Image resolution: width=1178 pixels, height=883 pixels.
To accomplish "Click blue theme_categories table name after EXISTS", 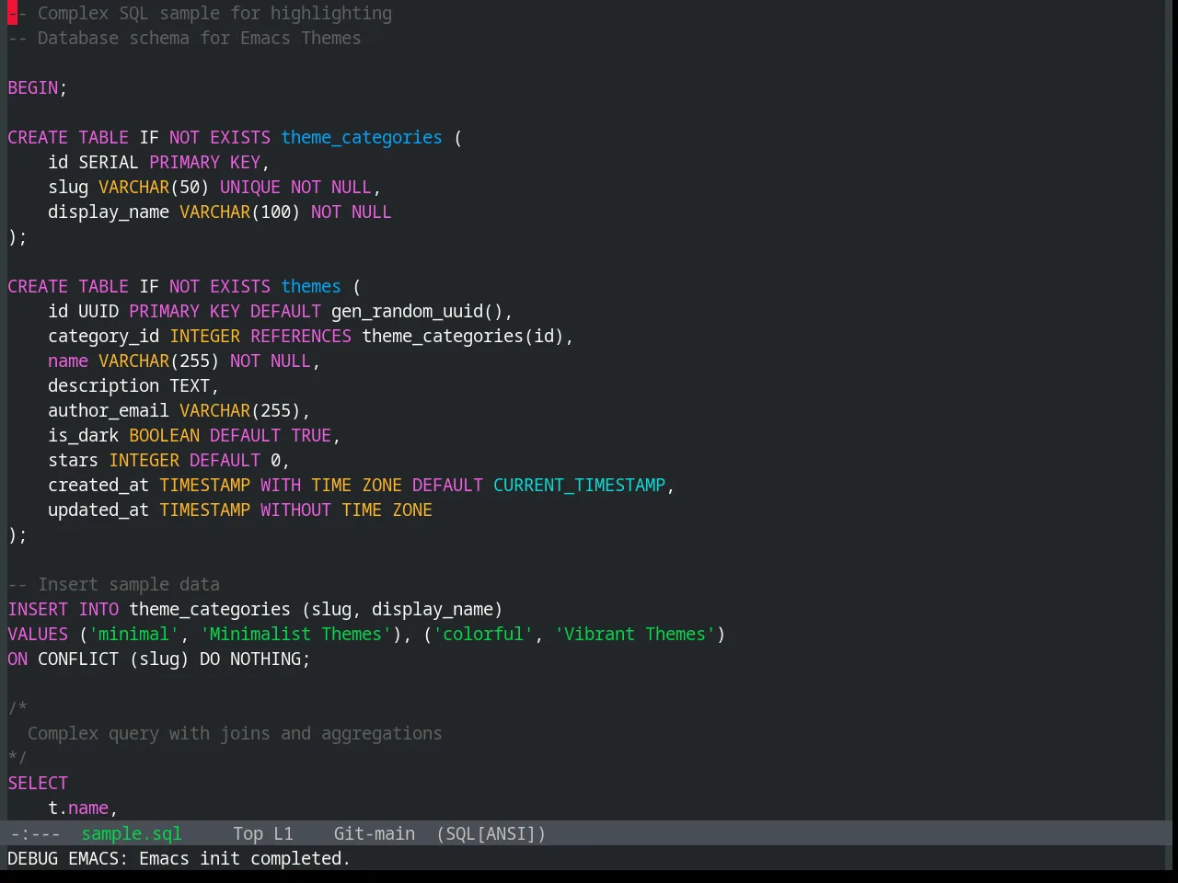I will [x=362, y=138].
